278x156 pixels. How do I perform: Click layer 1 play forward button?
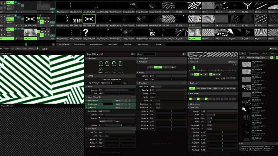(x=42, y=35)
